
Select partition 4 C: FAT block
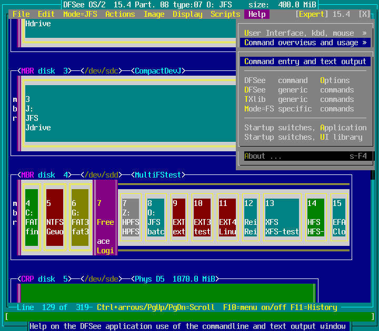click(32, 218)
